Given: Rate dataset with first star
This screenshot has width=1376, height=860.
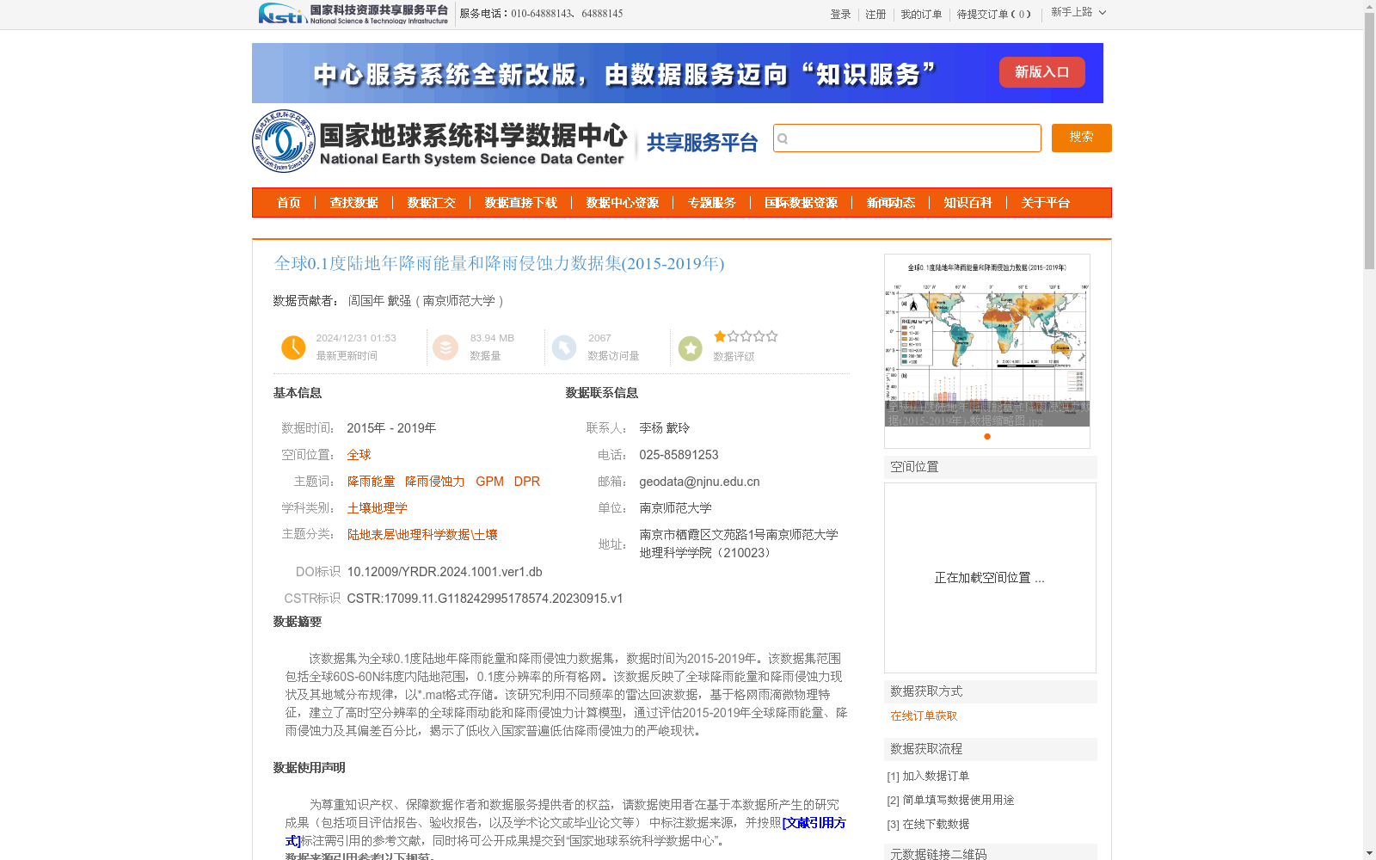Looking at the screenshot, I should point(720,336).
